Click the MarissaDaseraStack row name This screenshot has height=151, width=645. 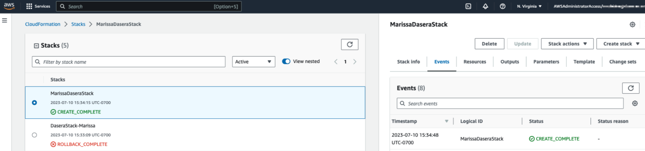[72, 93]
